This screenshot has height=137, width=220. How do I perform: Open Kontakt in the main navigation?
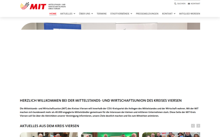[167, 14]
